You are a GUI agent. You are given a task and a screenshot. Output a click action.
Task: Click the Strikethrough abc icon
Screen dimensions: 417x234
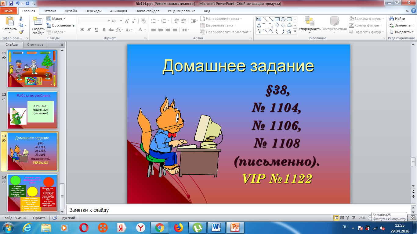tap(111, 30)
